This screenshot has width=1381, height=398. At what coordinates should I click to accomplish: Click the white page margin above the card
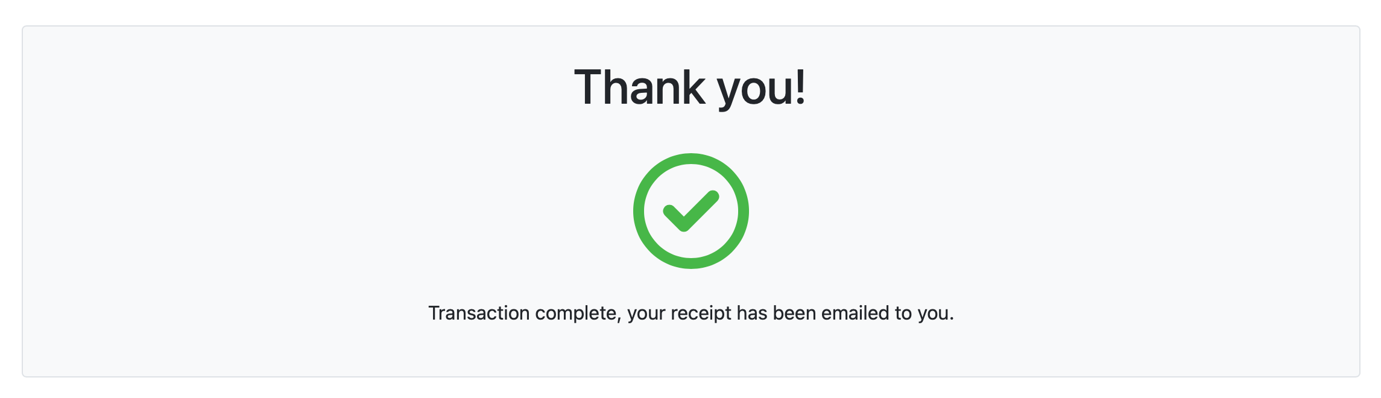690,12
